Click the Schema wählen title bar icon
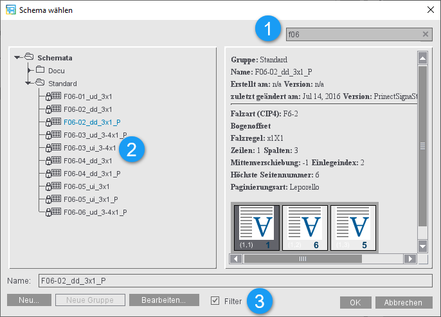This screenshot has height=317, width=441. click(x=11, y=10)
